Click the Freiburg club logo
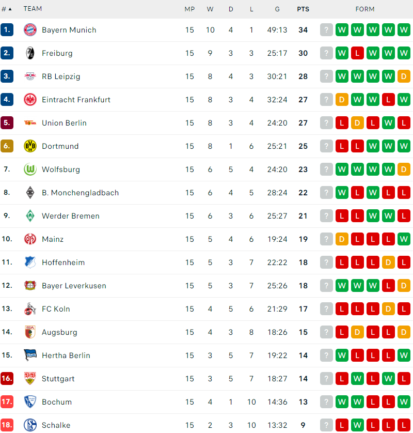 pos(30,53)
